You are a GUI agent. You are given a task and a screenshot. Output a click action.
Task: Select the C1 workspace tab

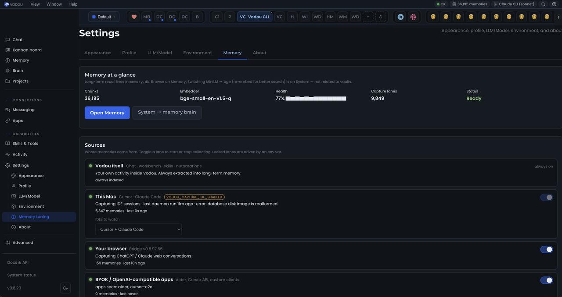click(x=217, y=17)
